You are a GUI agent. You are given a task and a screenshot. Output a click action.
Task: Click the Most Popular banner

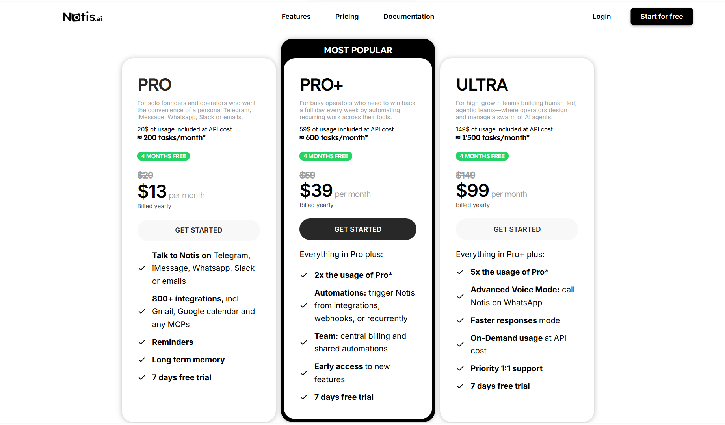click(358, 50)
